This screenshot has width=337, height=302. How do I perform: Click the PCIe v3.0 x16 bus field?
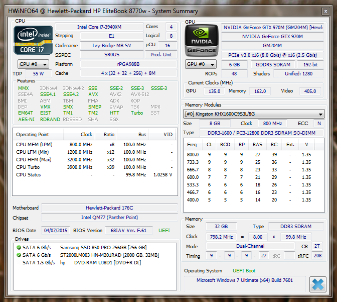tap(272, 55)
